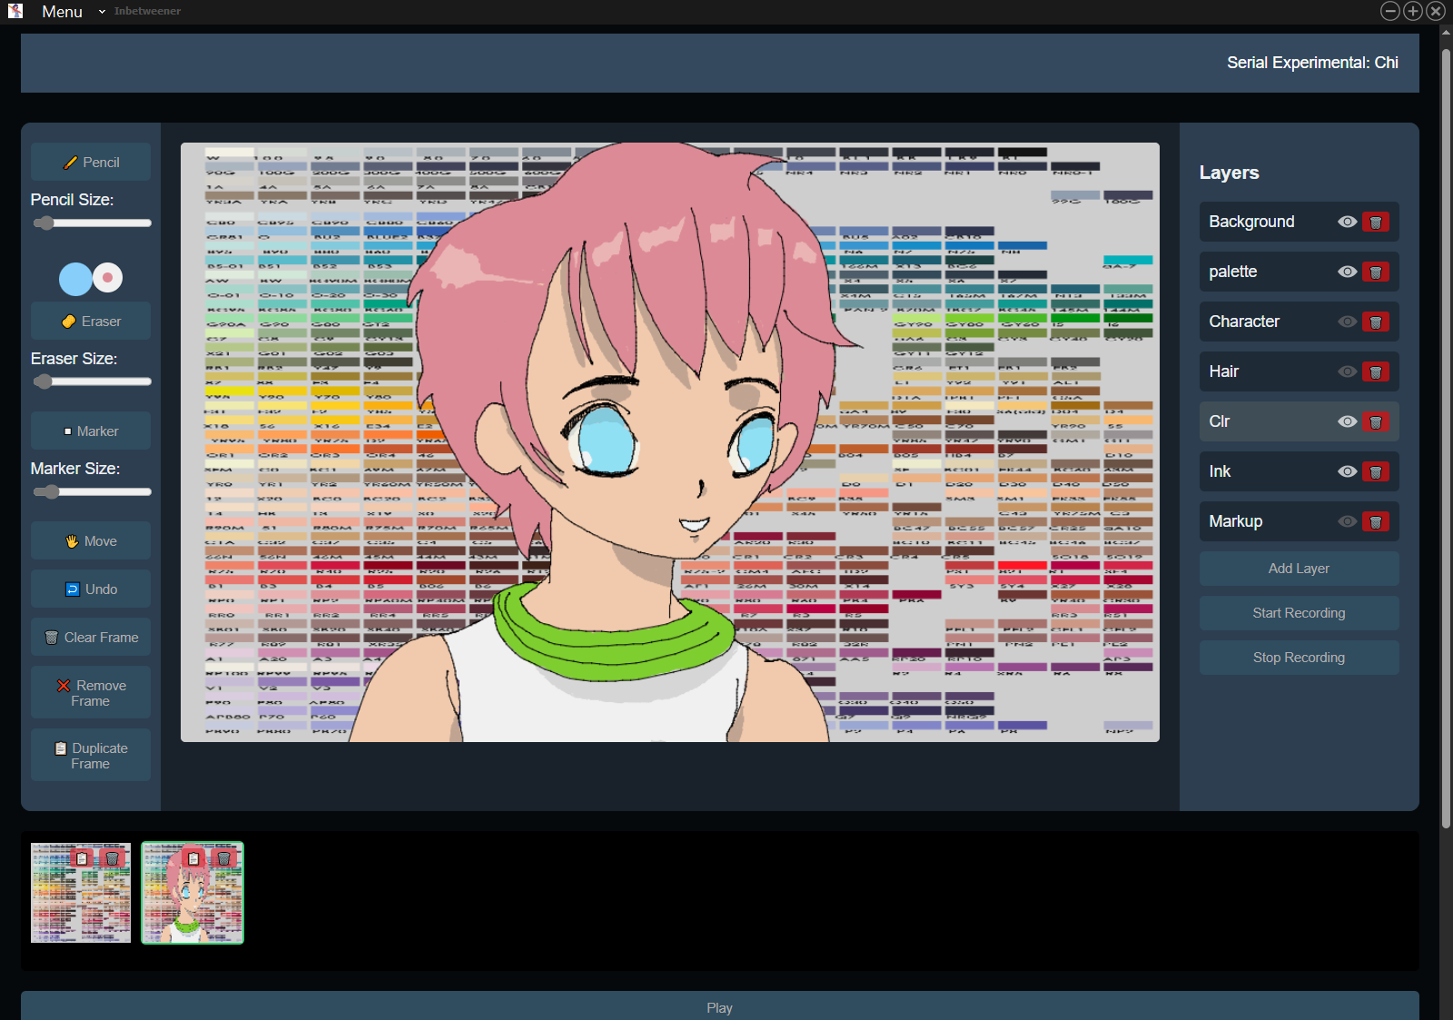The height and width of the screenshot is (1020, 1453).
Task: Delete the Markup layer
Action: pos(1376,521)
